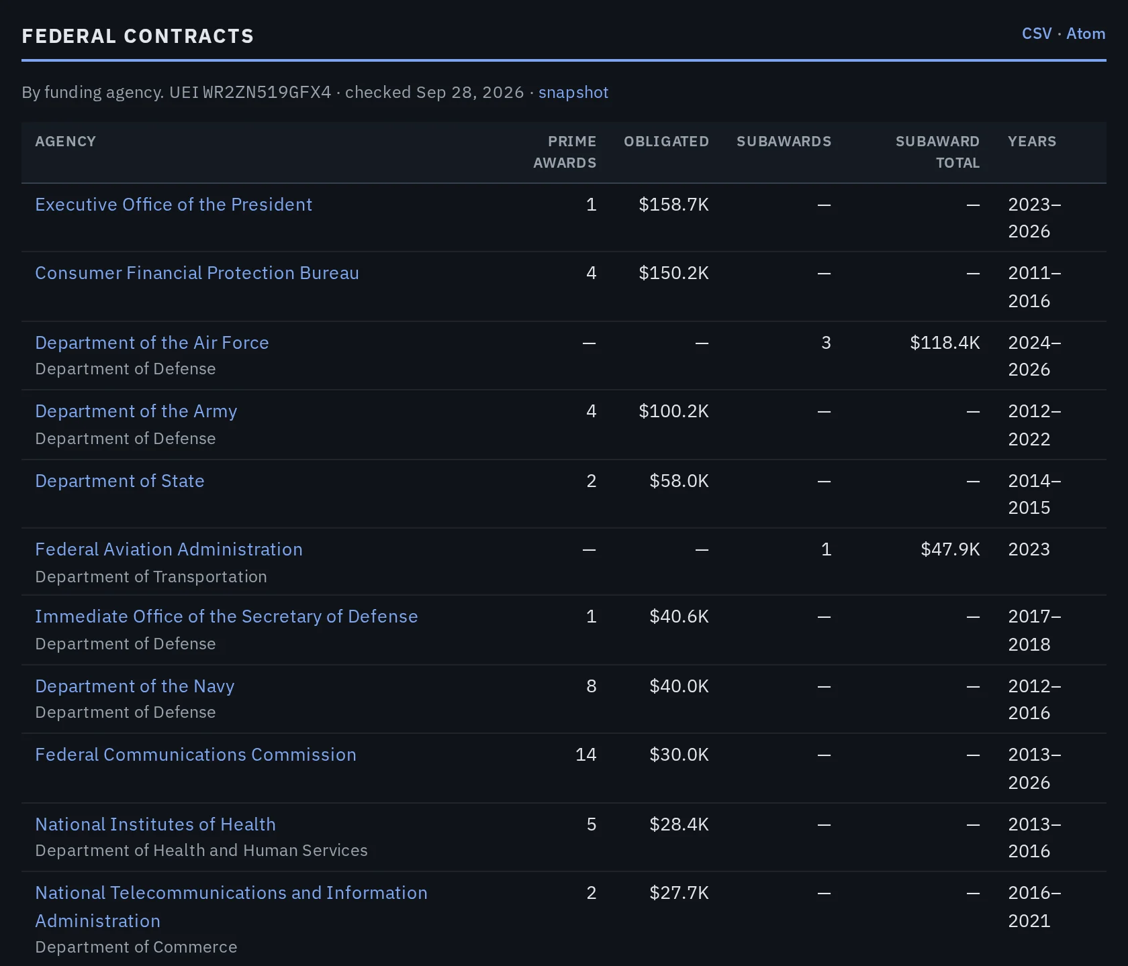Open Federal Communications Commission agency
Viewport: 1128px width, 966px height.
[x=195, y=755]
